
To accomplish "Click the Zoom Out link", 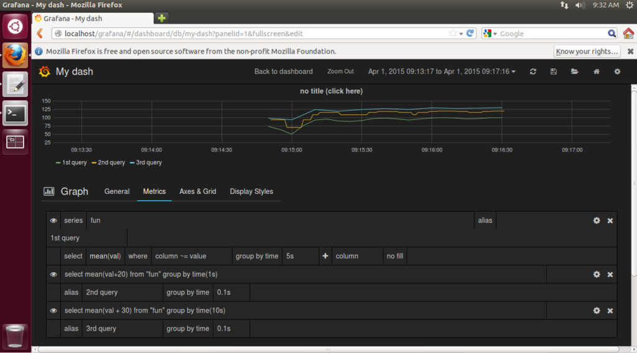I will click(x=340, y=71).
